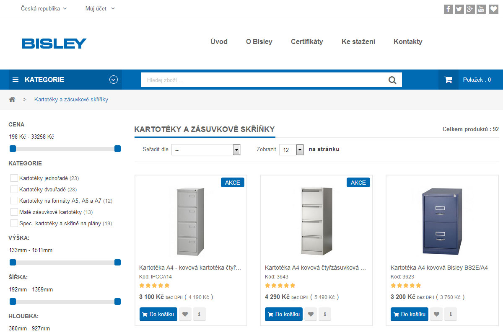Image resolution: width=503 pixels, height=335 pixels.
Task: Enable Malé zásuvkové kartotéky filter
Action: point(14,212)
